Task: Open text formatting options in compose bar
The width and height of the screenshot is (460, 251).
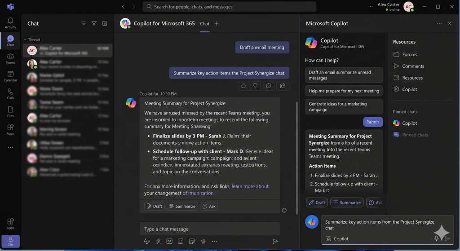Action: click(x=147, y=241)
